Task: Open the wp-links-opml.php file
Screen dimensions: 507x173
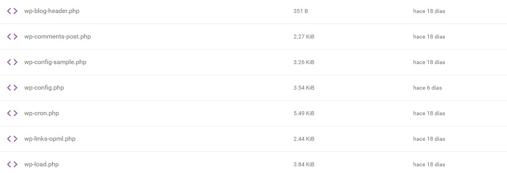Action: 50,139
